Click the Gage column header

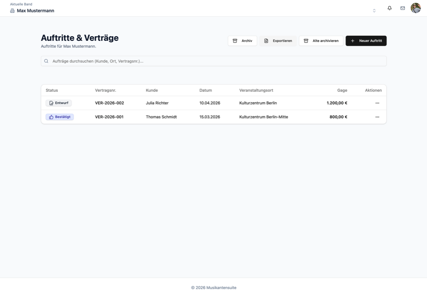[342, 90]
